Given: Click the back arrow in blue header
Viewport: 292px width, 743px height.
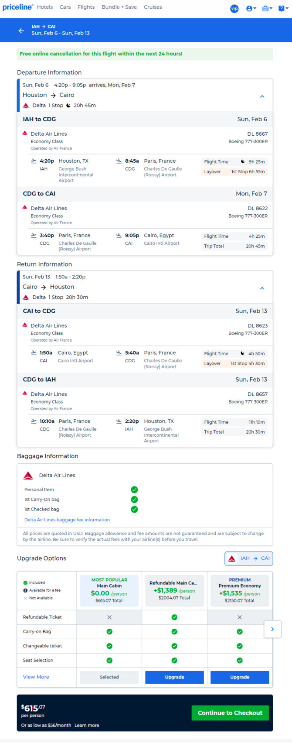Looking at the screenshot, I should point(21,31).
